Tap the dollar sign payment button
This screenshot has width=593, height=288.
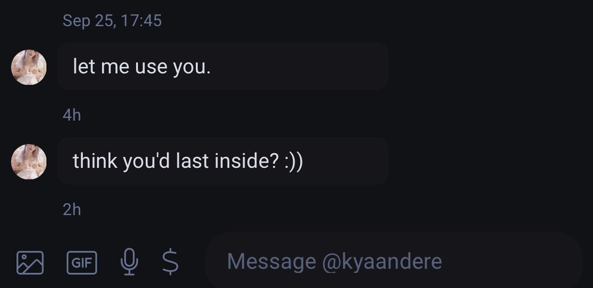171,262
